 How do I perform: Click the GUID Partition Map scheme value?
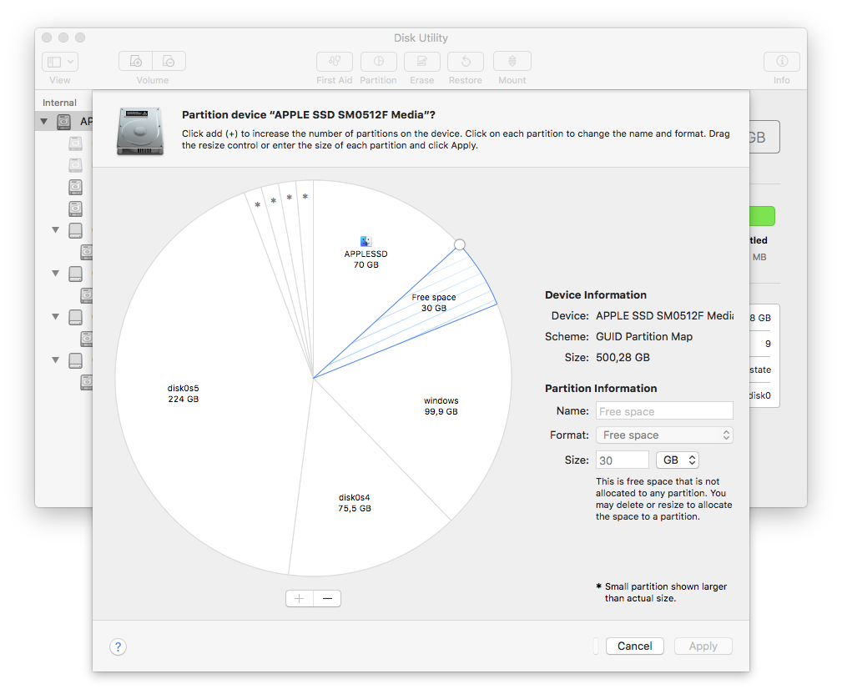click(x=644, y=336)
